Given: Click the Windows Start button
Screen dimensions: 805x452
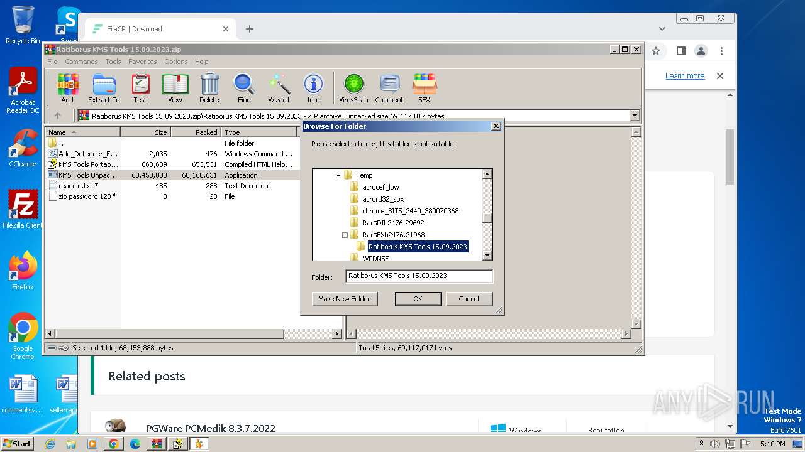Looking at the screenshot, I should click(17, 444).
